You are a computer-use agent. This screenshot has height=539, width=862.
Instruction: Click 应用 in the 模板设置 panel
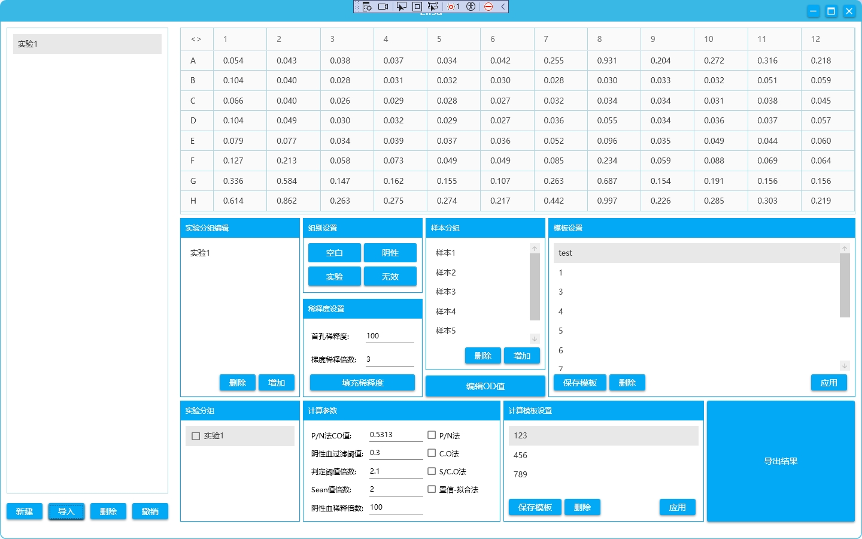829,383
